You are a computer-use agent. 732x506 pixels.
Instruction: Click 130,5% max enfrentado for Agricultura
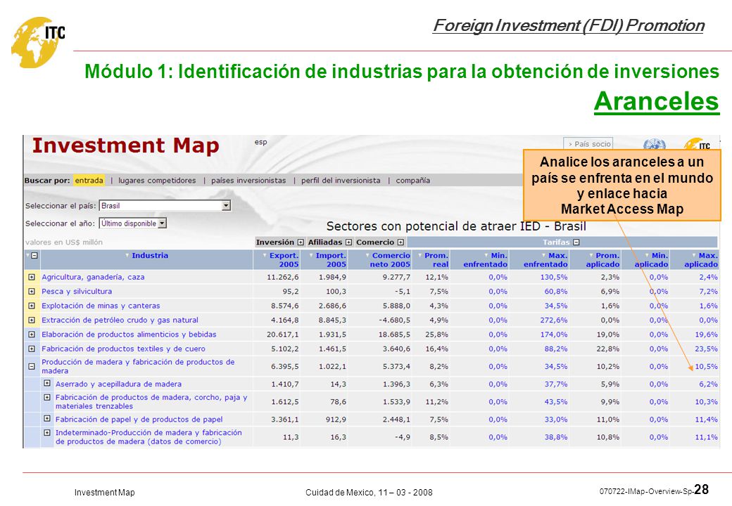click(554, 277)
